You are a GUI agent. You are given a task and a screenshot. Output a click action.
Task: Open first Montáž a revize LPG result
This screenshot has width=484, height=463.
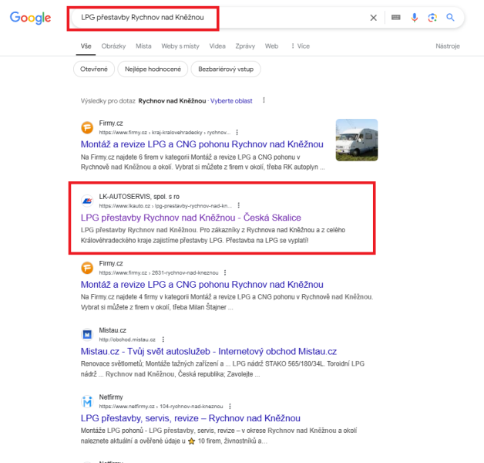click(x=202, y=144)
